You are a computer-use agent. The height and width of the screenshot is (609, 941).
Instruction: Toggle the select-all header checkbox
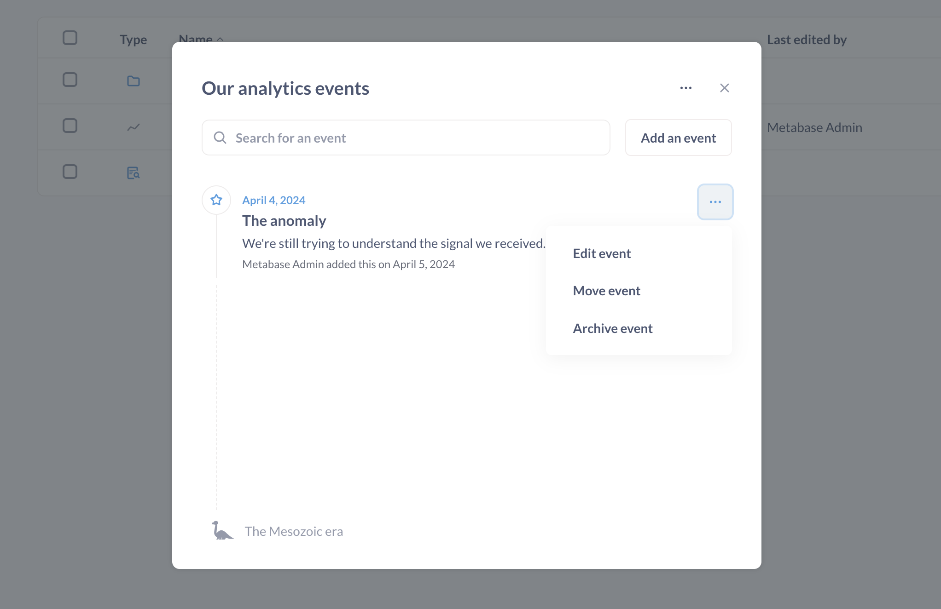tap(70, 38)
